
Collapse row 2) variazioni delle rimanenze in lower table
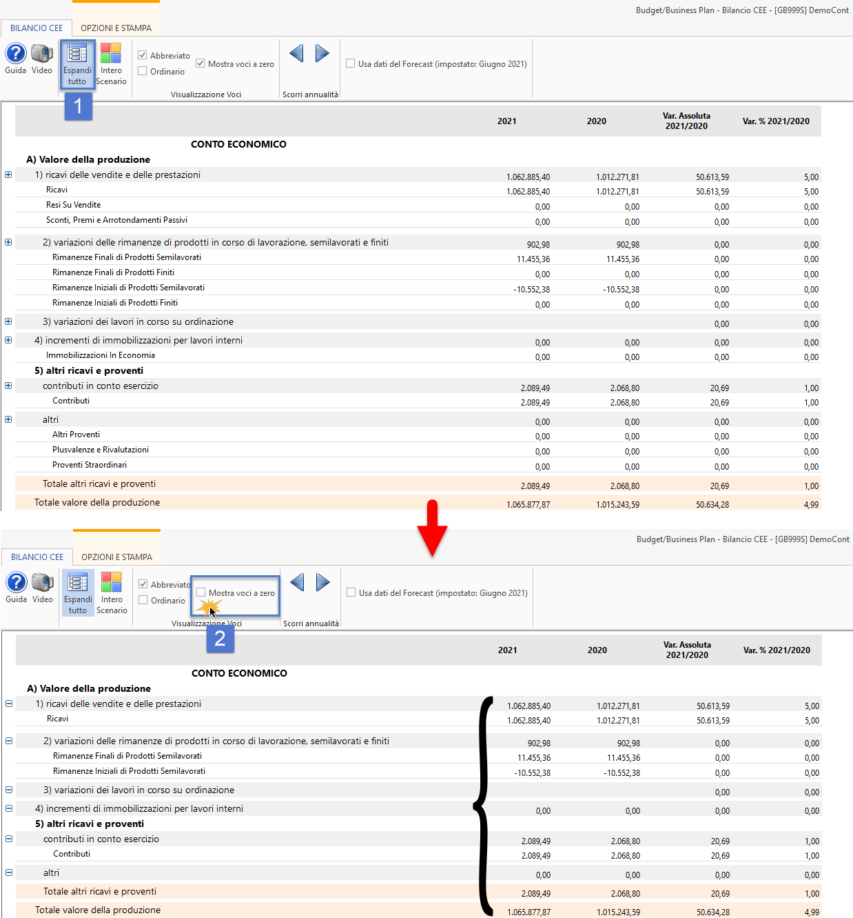point(9,741)
